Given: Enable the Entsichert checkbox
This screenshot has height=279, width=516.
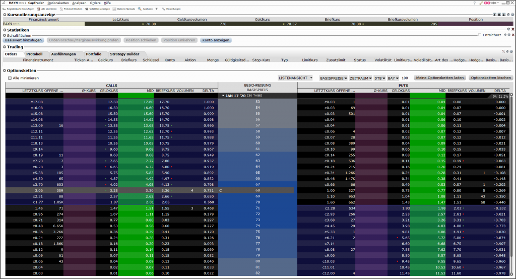Looking at the screenshot, I should 480,35.
